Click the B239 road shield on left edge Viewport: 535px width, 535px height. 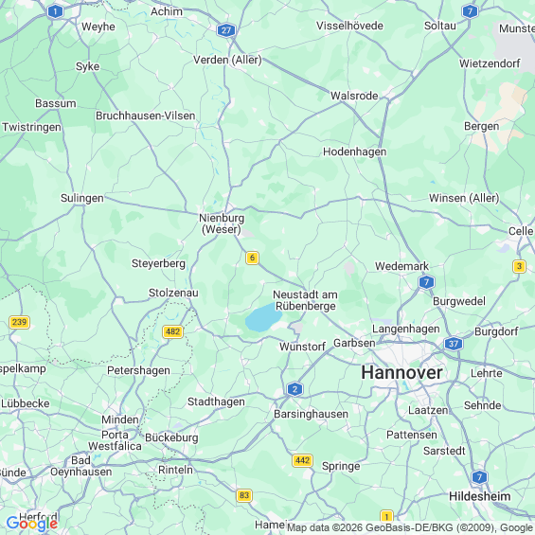19,322
